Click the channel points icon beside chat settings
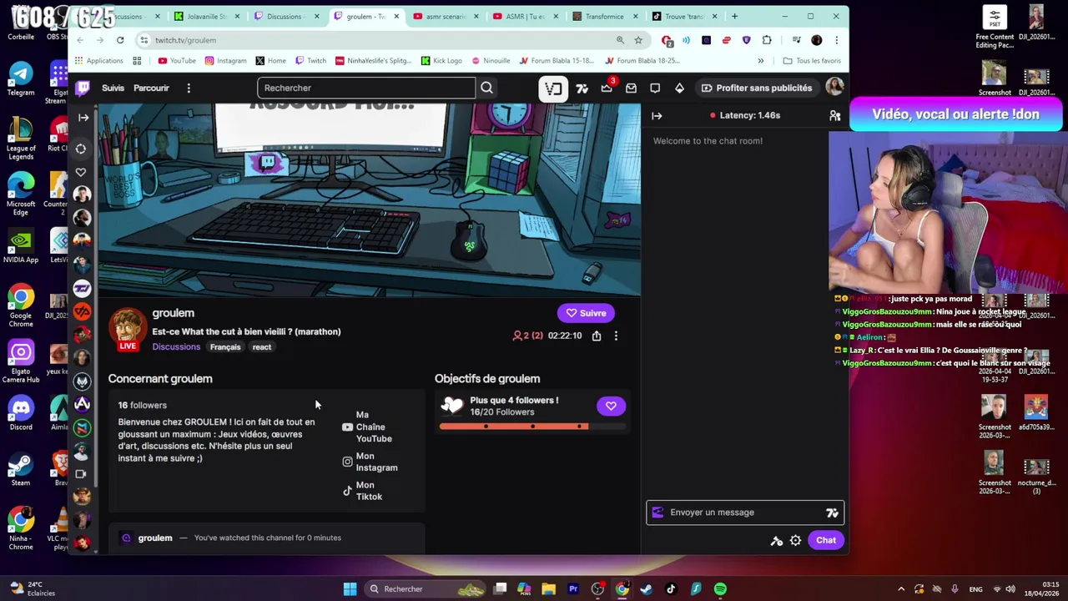Viewport: 1068px width, 601px height. pyautogui.click(x=777, y=541)
